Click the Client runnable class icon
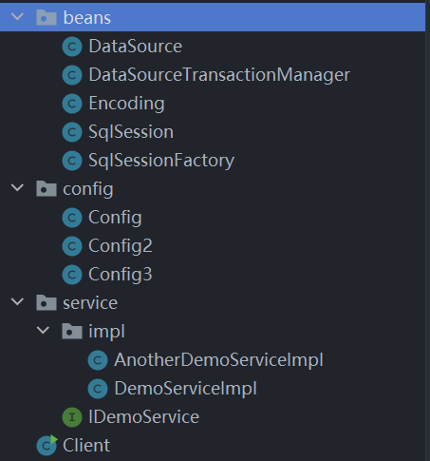 [47, 446]
